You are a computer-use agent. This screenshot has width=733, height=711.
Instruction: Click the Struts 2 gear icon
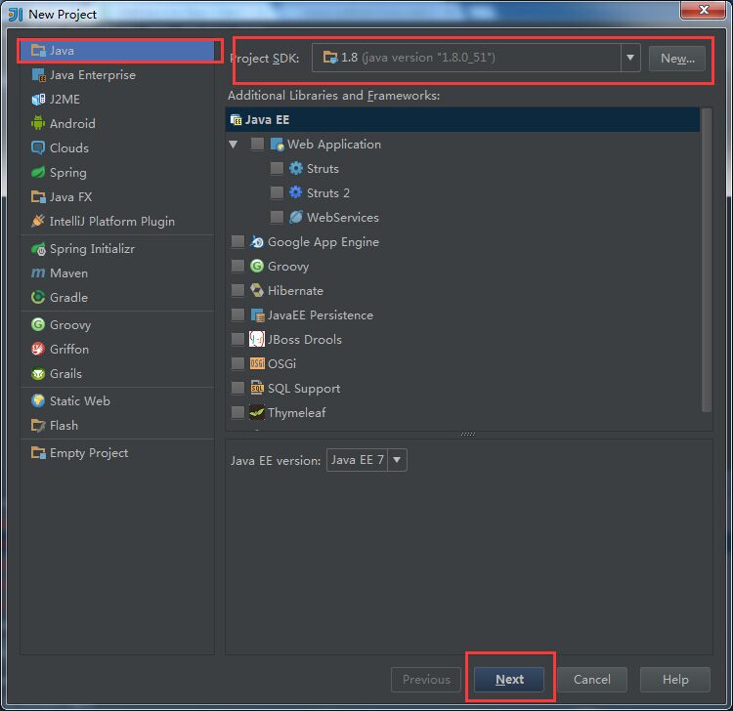tap(296, 192)
